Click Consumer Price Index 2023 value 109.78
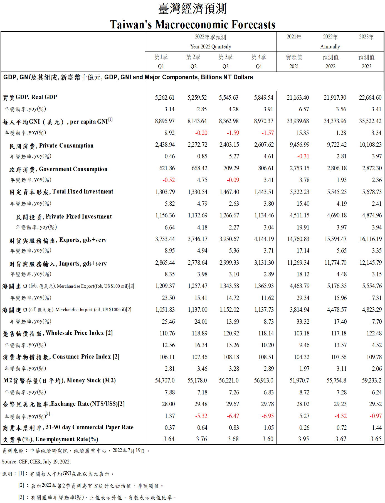Image resolution: width=385 pixels, height=503 pixels. (374, 357)
